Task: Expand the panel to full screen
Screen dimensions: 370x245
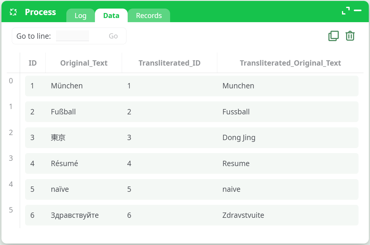Action: click(346, 11)
